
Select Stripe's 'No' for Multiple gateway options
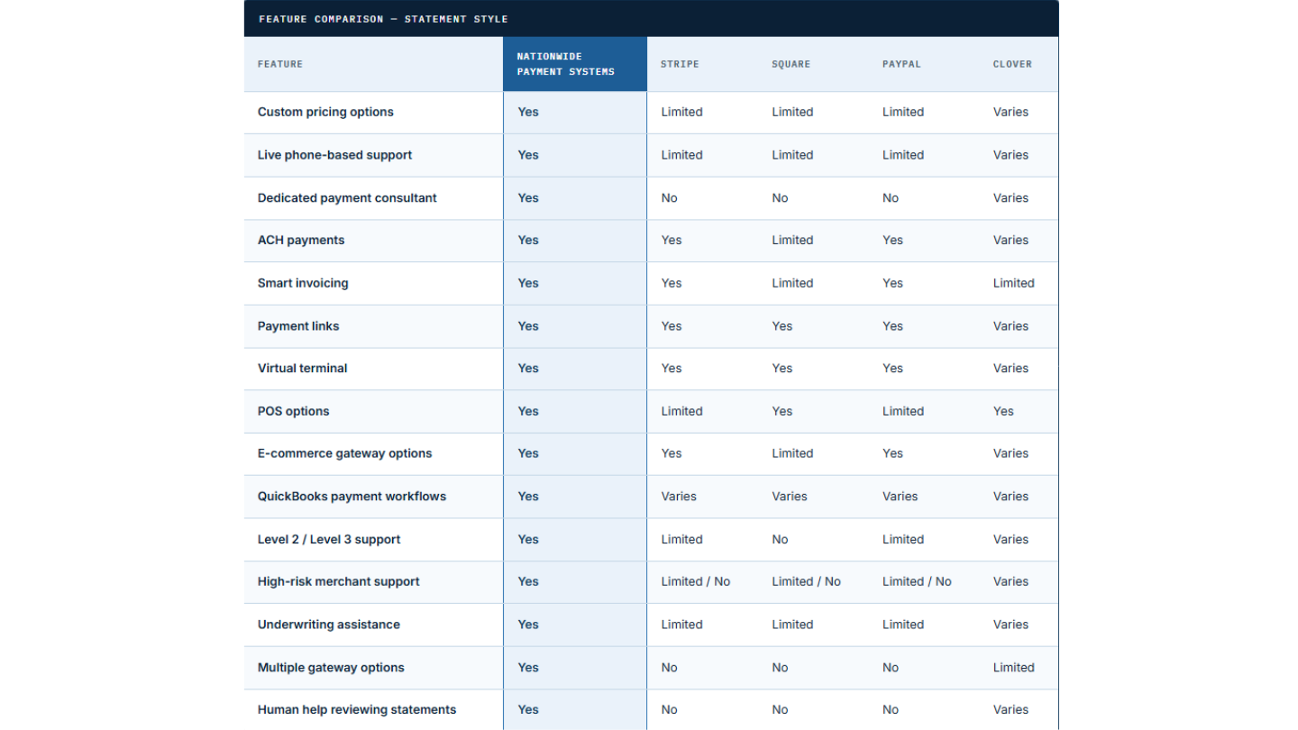tap(669, 668)
